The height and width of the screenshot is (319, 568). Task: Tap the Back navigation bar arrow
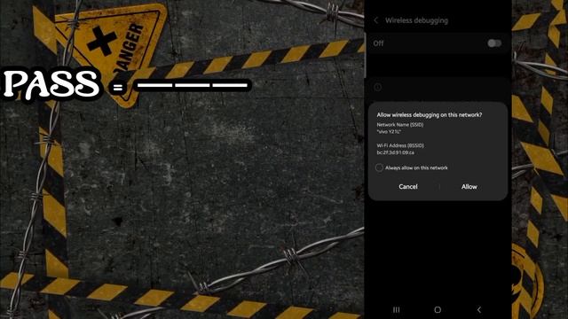click(x=479, y=309)
